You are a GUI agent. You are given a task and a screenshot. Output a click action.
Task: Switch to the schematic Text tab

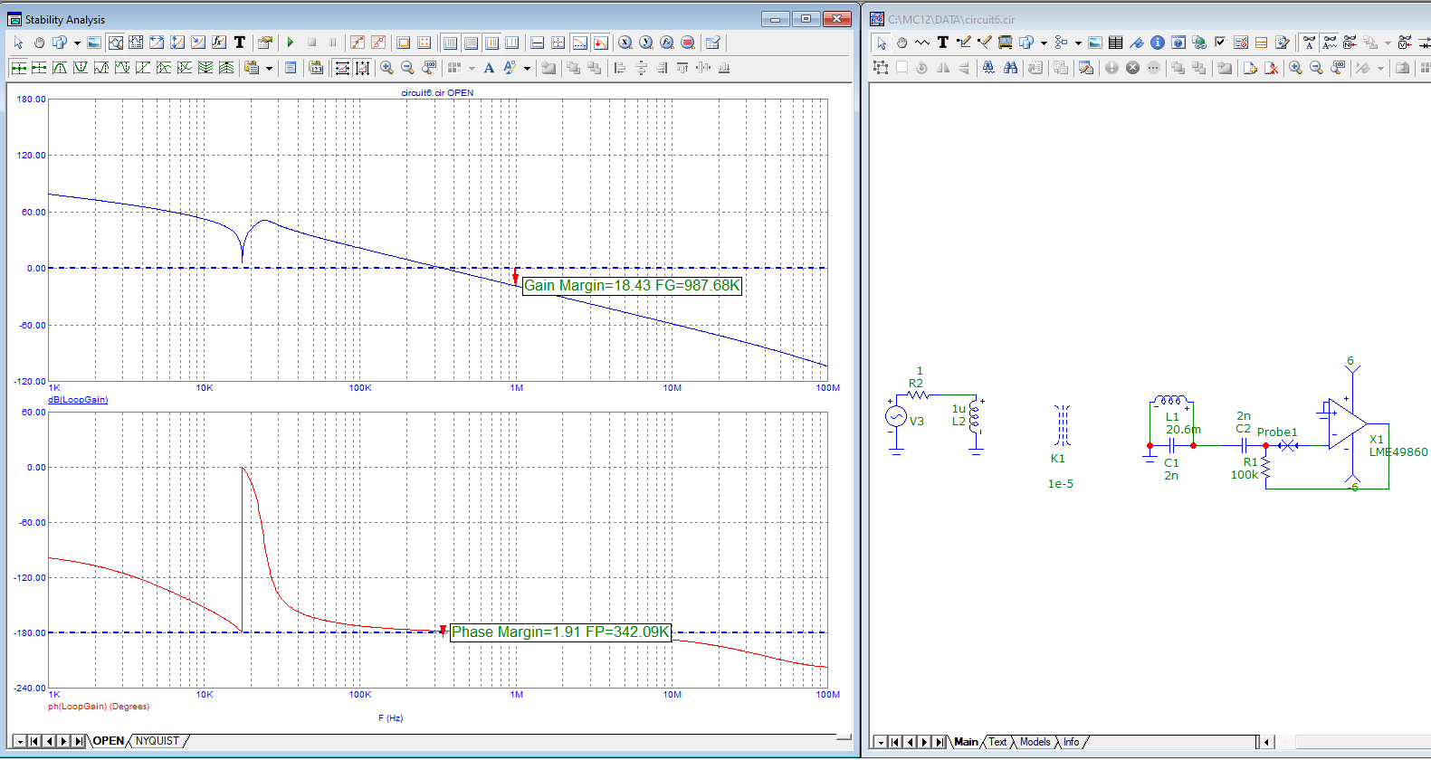[997, 742]
